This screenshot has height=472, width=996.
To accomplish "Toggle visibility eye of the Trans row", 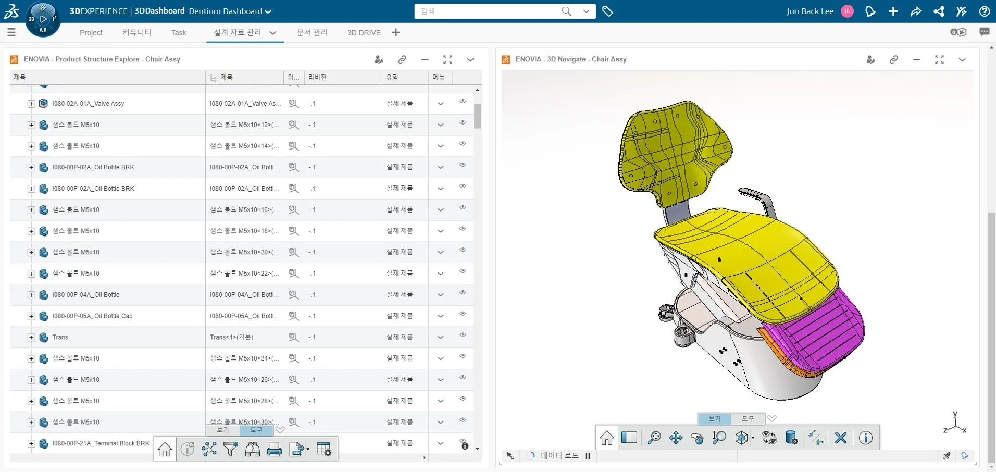I will pyautogui.click(x=463, y=335).
